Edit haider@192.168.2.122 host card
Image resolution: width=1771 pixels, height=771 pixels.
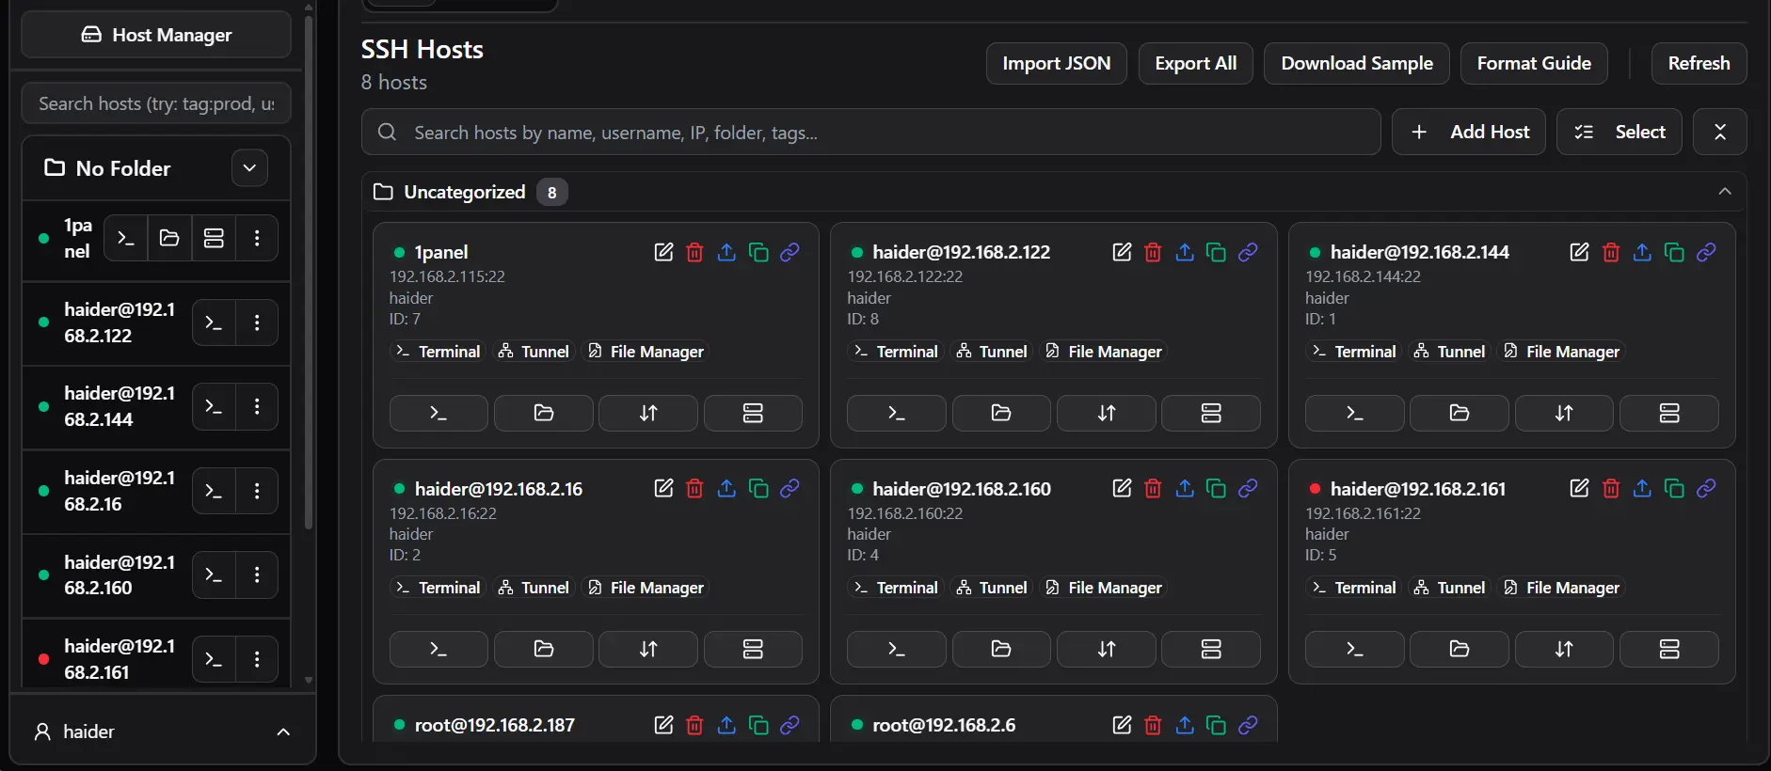(1122, 252)
